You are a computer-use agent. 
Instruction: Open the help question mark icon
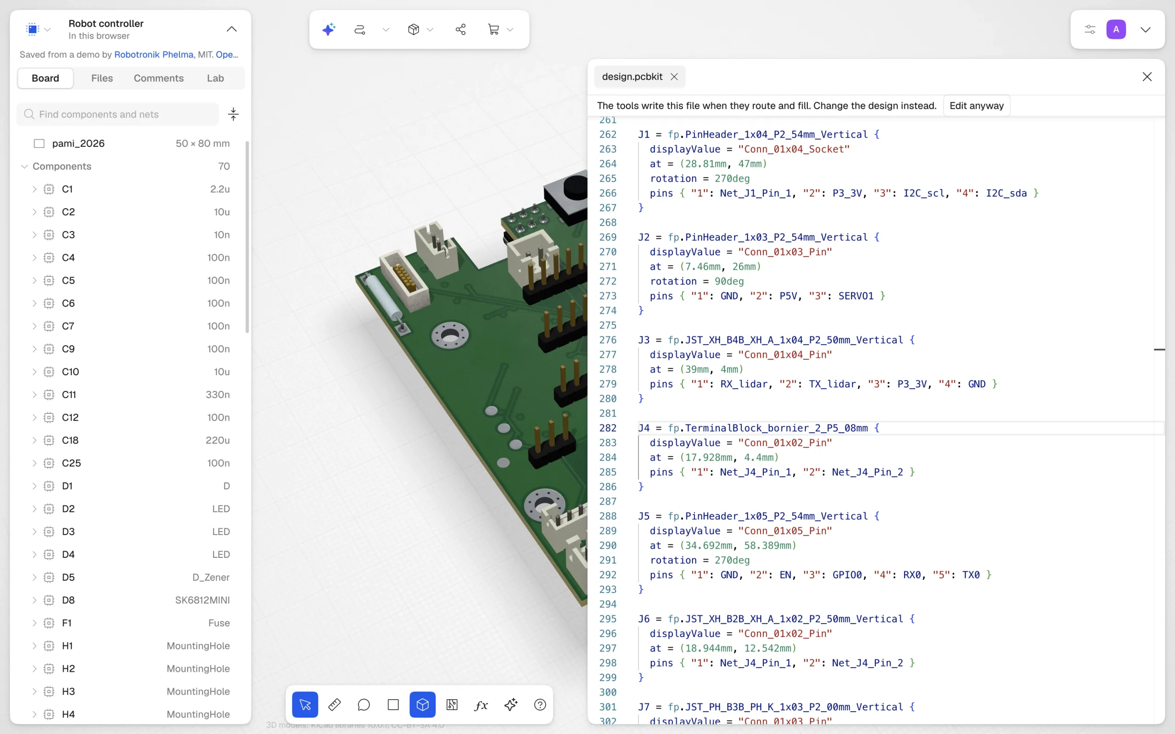point(540,704)
